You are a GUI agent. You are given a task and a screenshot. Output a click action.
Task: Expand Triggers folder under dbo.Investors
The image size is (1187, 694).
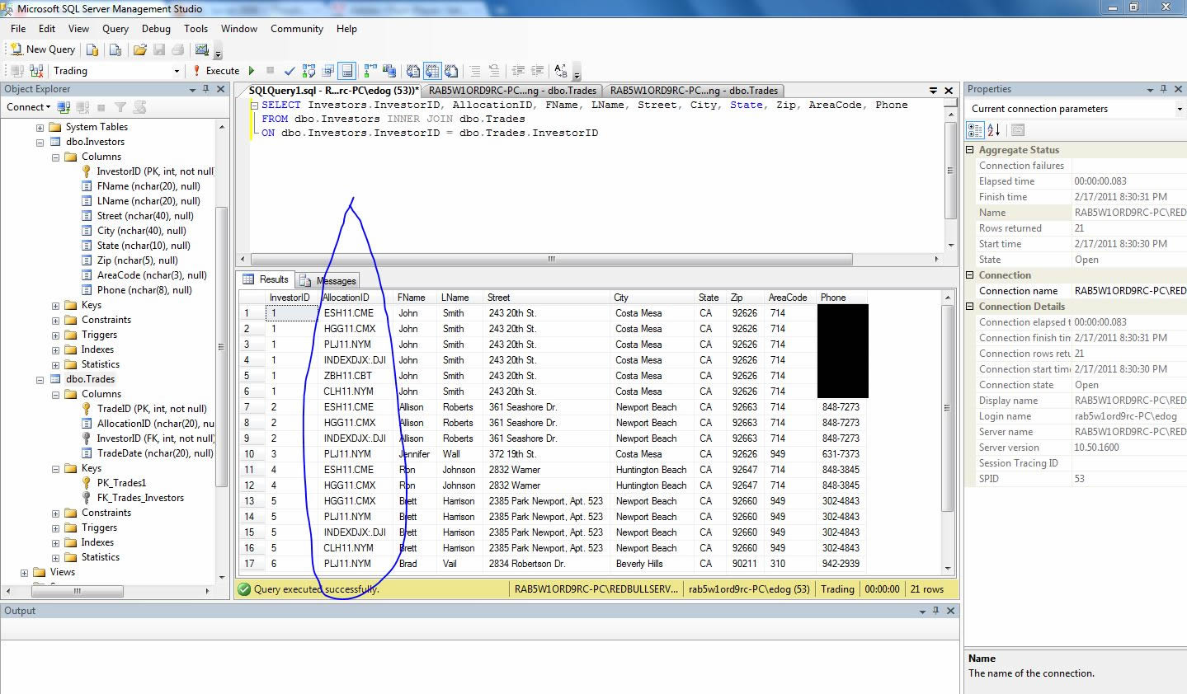55,335
